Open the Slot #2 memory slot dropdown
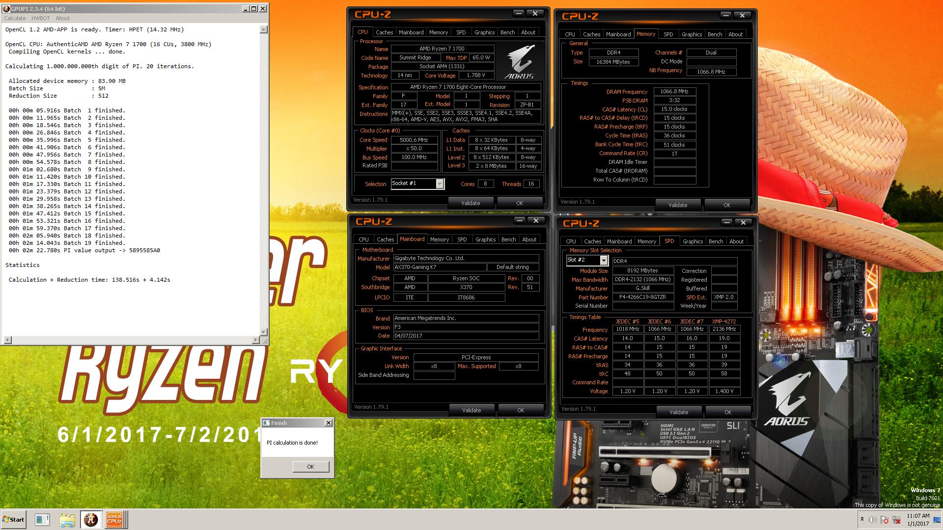The width and height of the screenshot is (943, 530). click(604, 261)
